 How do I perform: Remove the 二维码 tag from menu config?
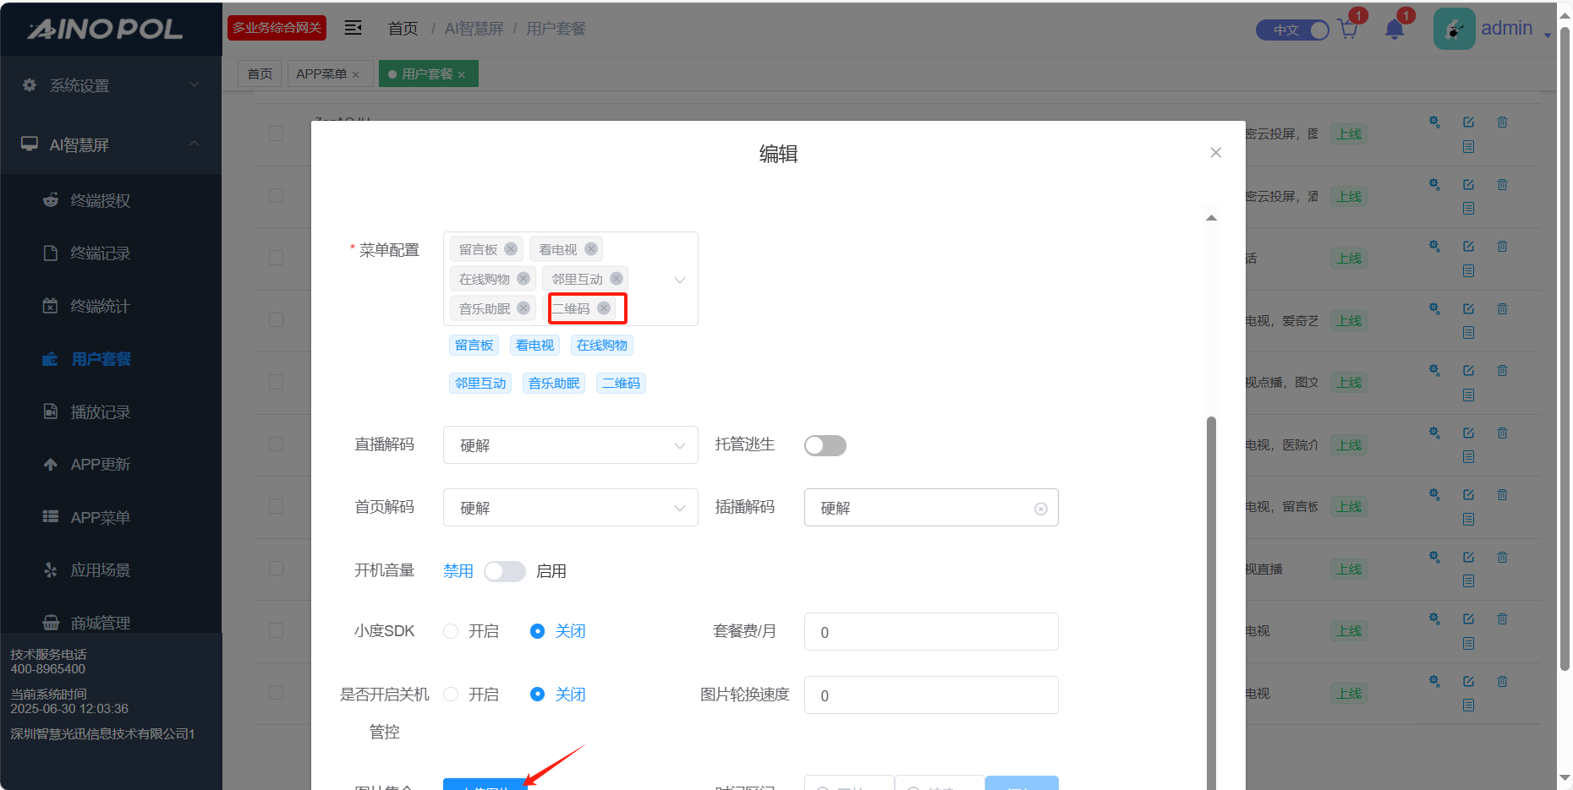click(604, 308)
